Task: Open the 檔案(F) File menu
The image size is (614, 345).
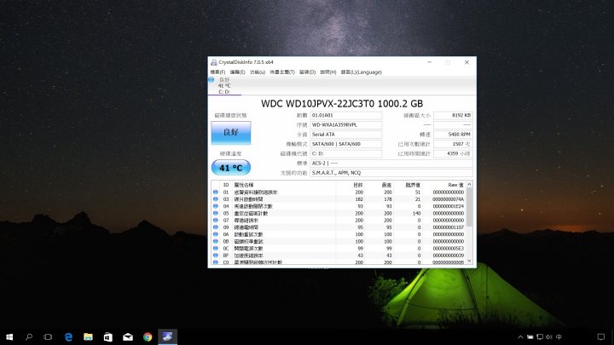Action: point(217,72)
